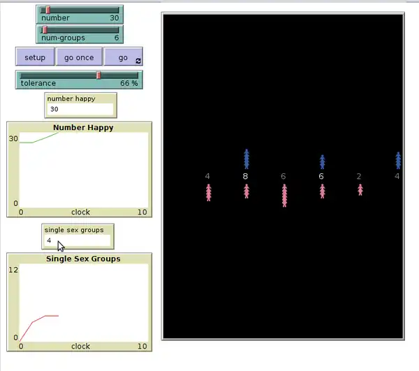Click the tolerance slider handle
This screenshot has height=371, width=419.
(98, 75)
